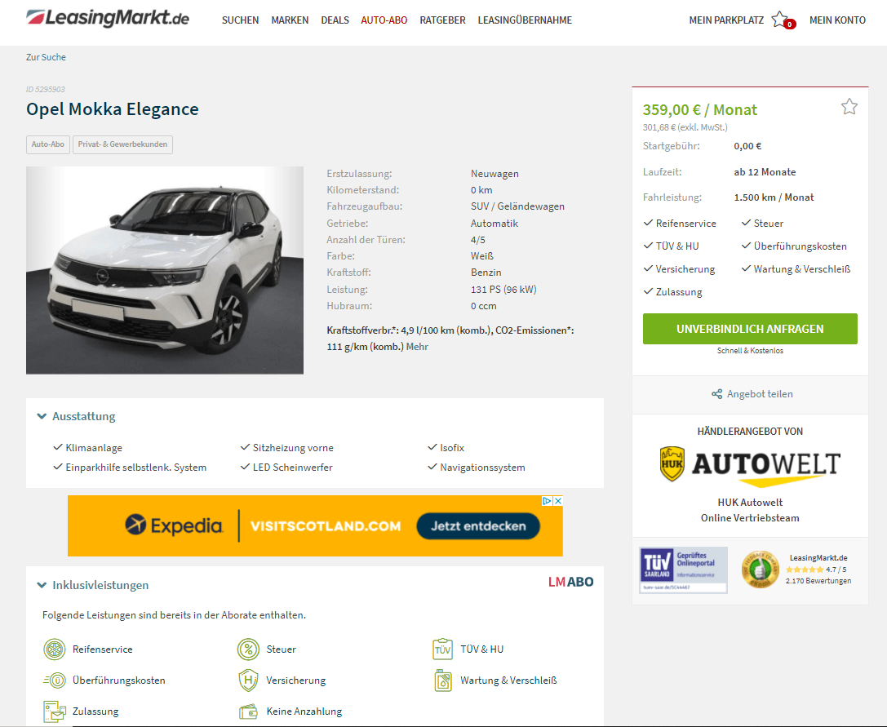Open Mein Parkplatz
The image size is (887, 727).
(x=726, y=20)
